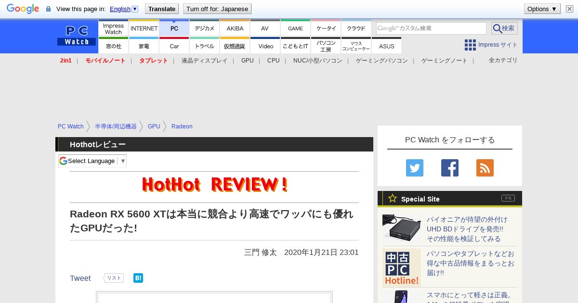This screenshot has height=303, width=578.
Task: Open the 仮想通貨 tab
Action: tap(235, 46)
